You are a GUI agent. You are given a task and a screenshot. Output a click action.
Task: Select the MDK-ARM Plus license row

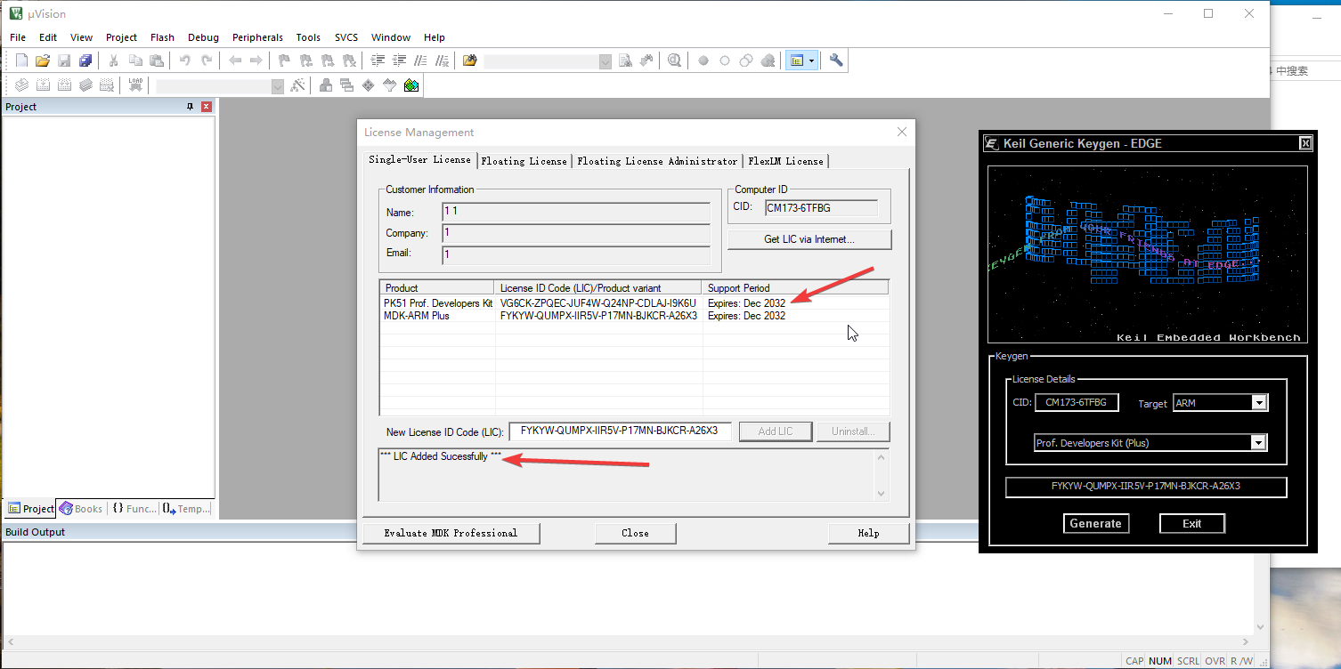point(634,316)
